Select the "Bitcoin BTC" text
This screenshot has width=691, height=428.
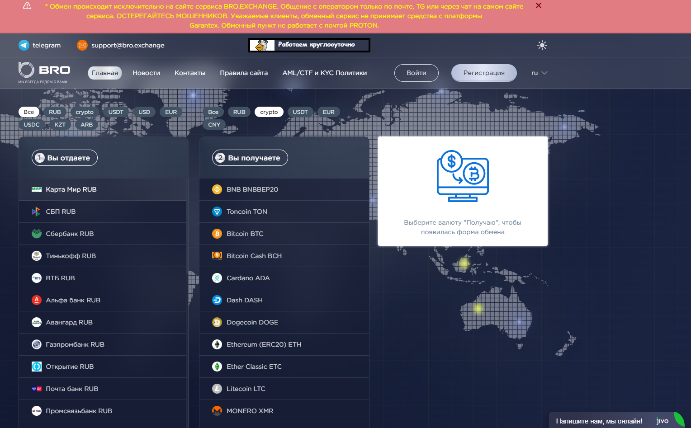245,234
